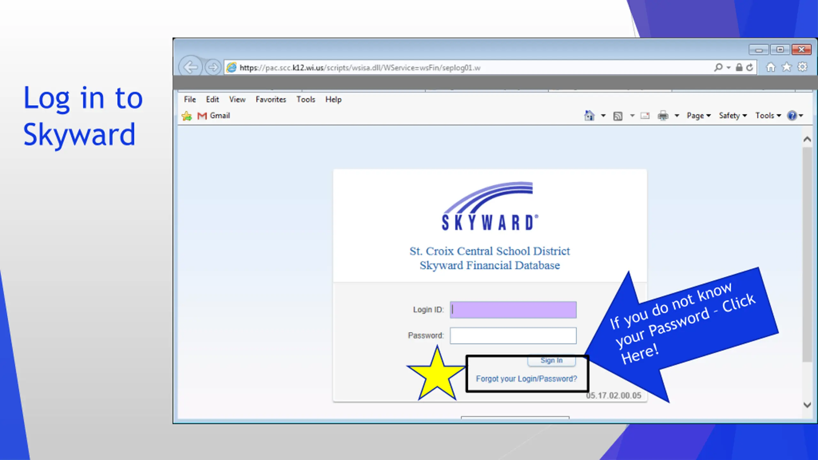
Task: Click the scrollbar down arrow
Action: (807, 405)
